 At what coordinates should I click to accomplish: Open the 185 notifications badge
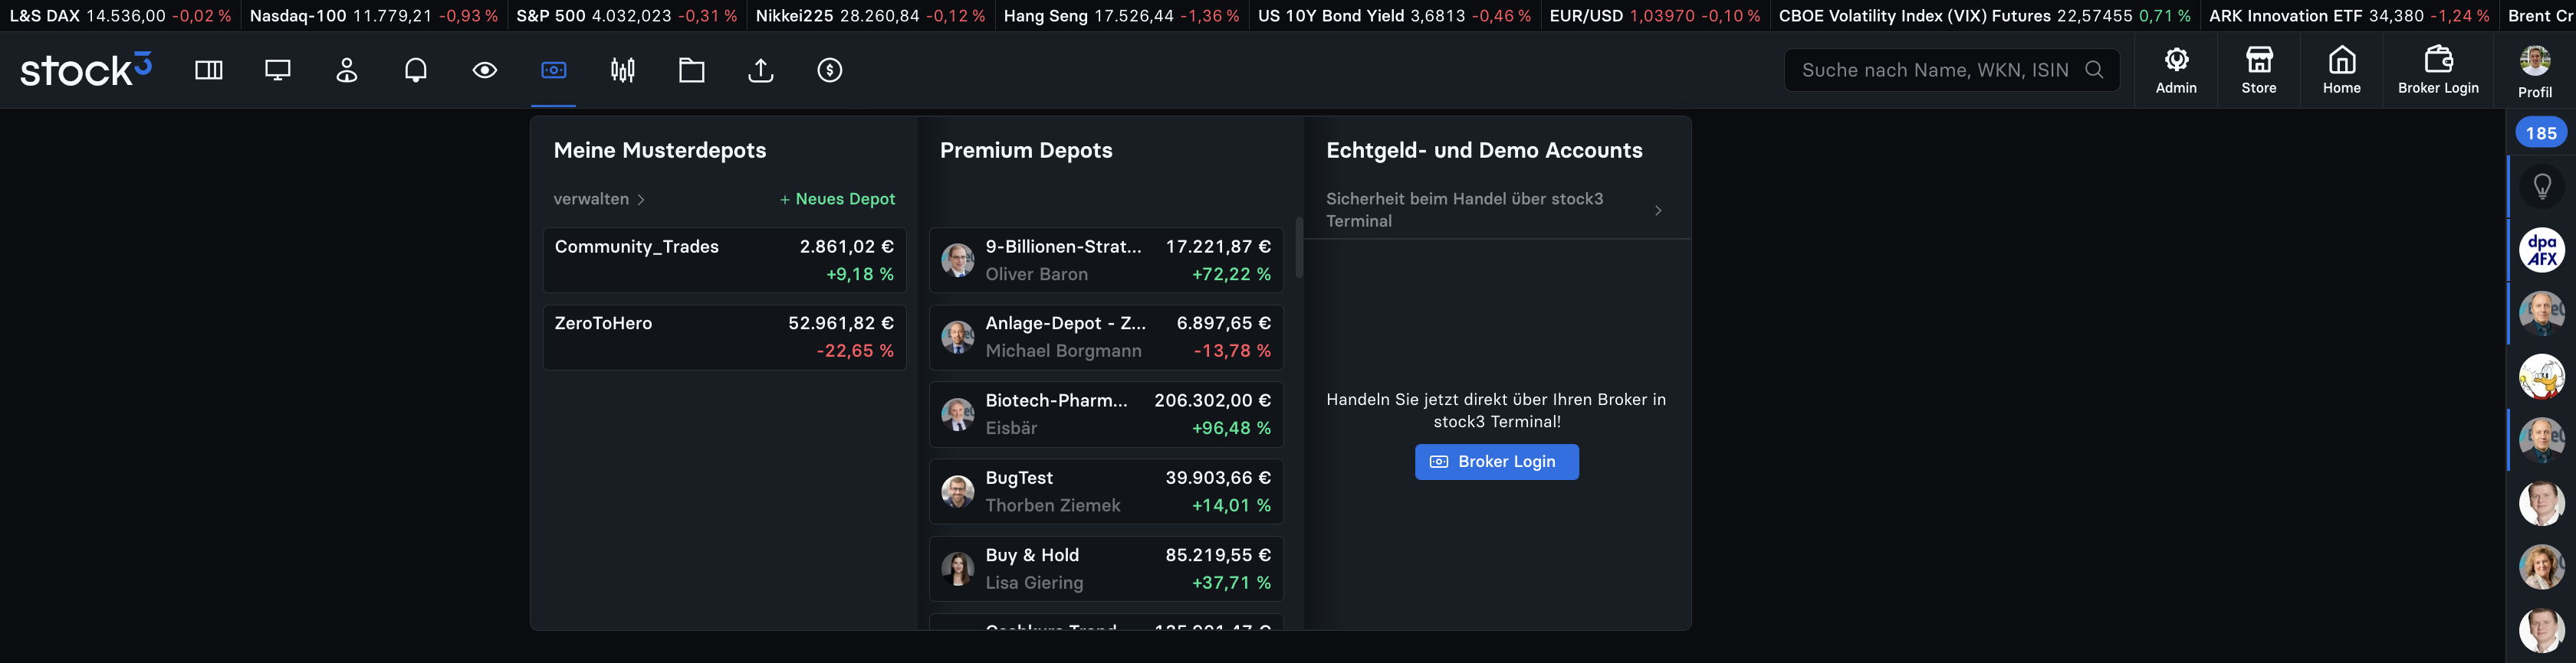coord(2541,132)
